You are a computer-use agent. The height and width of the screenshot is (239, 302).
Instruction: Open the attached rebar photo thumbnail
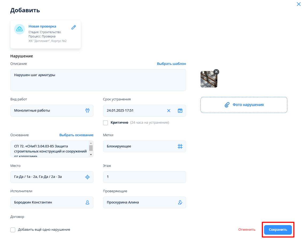(x=209, y=80)
